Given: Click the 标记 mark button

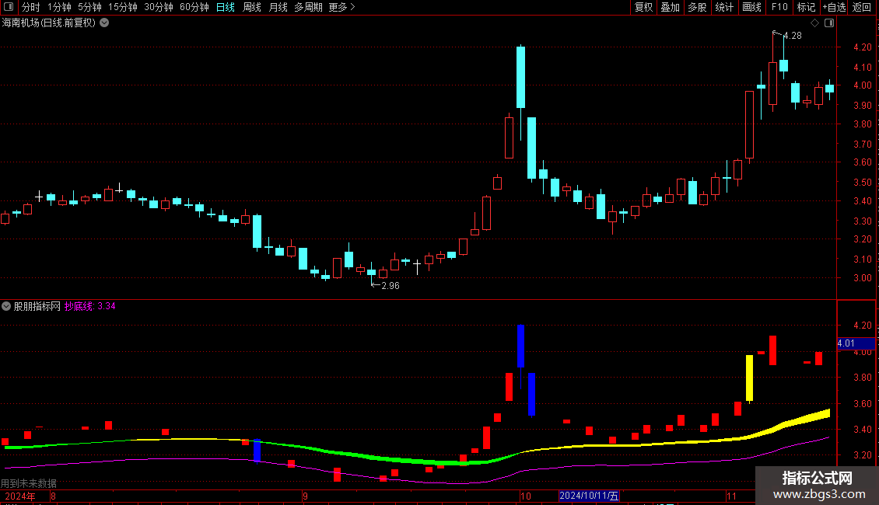Looking at the screenshot, I should [x=806, y=7].
